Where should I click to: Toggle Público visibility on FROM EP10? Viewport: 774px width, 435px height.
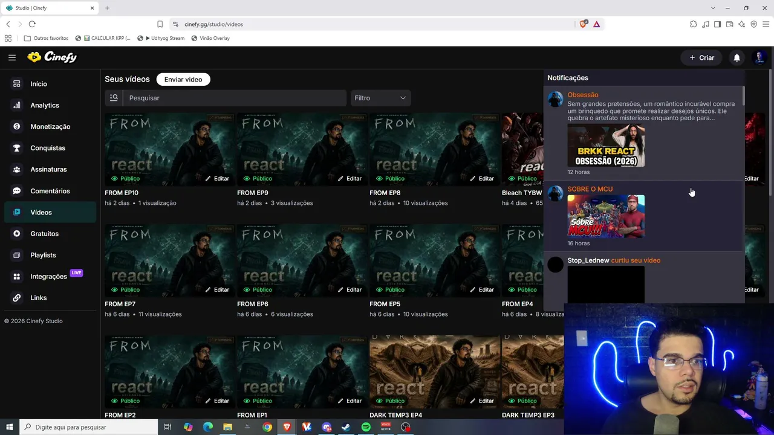[125, 178]
